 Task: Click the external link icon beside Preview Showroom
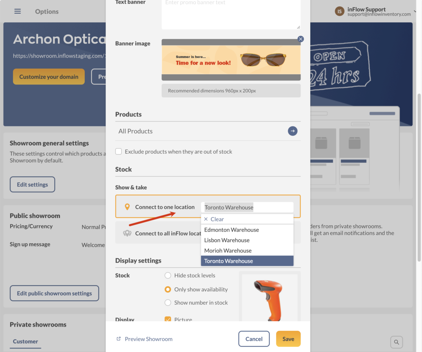point(118,339)
